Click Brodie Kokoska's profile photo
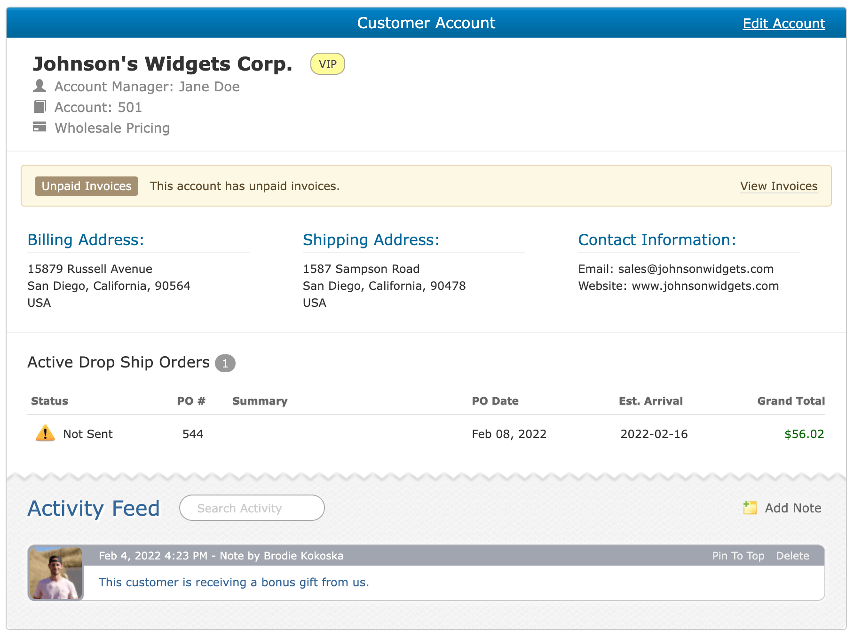The height and width of the screenshot is (639, 854). click(x=56, y=573)
